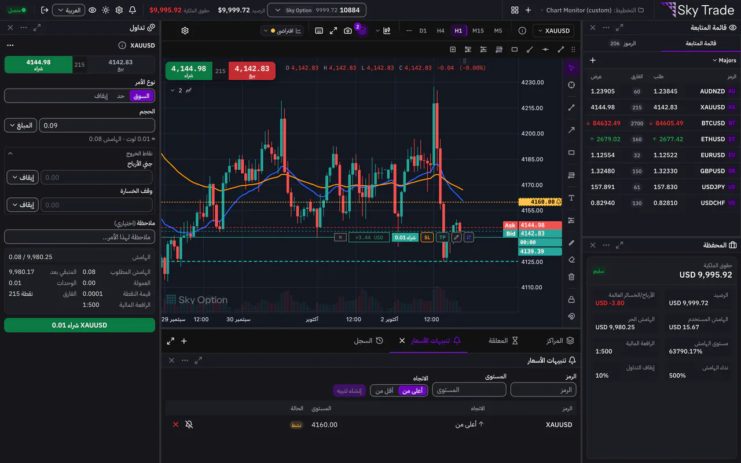Select the text annotation tool
This screenshot has height=463, width=741.
click(x=571, y=198)
